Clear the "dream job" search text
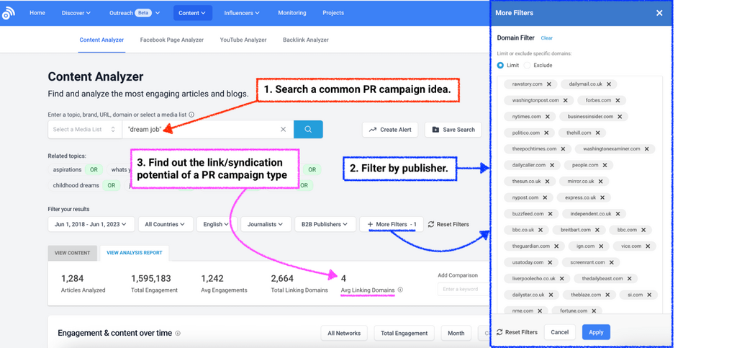 [283, 130]
